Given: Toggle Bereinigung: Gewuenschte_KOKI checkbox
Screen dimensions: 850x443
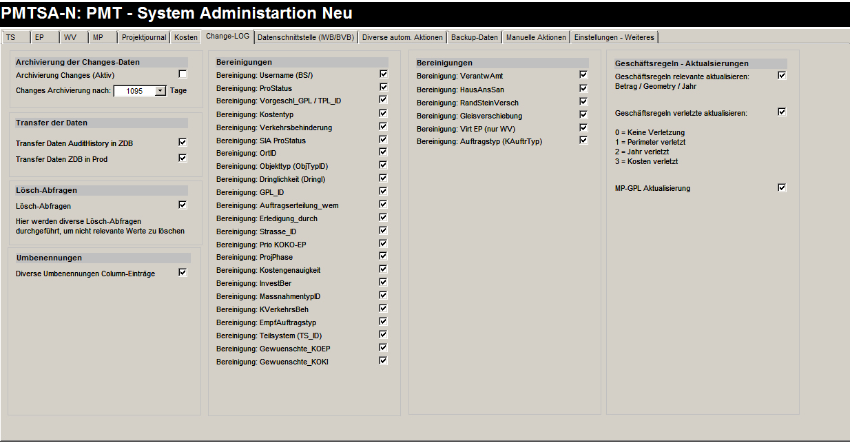Looking at the screenshot, I should (x=384, y=360).
